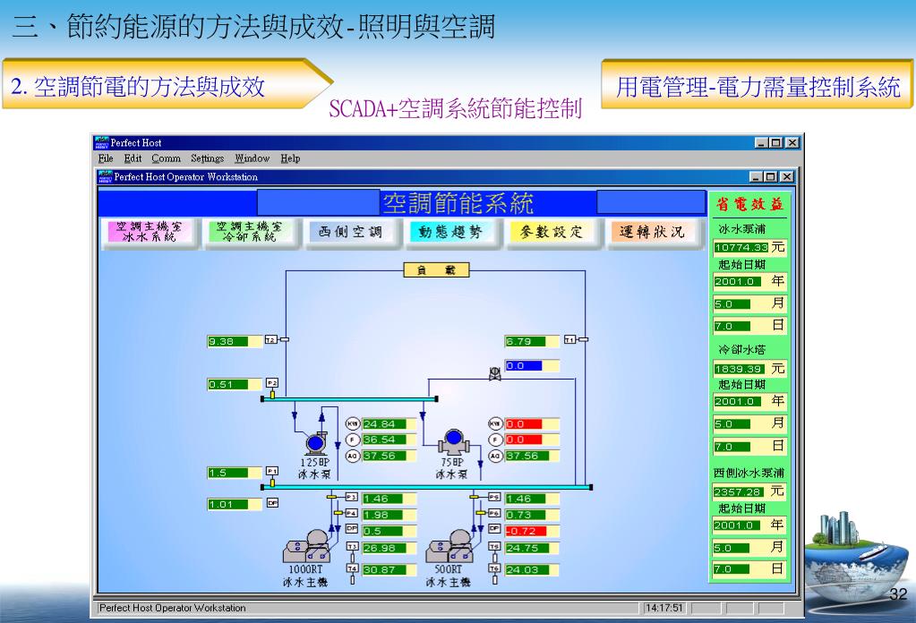
Task: Click the T2 sensor tag
Action: (271, 339)
